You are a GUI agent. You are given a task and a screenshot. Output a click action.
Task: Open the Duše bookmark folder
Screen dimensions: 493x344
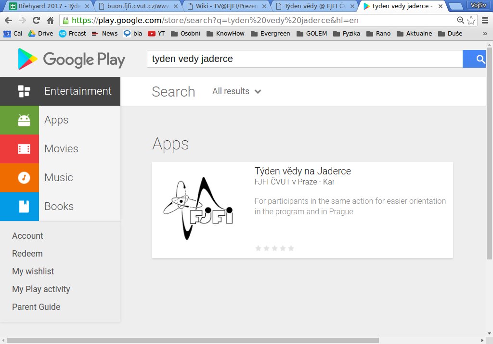(x=450, y=33)
